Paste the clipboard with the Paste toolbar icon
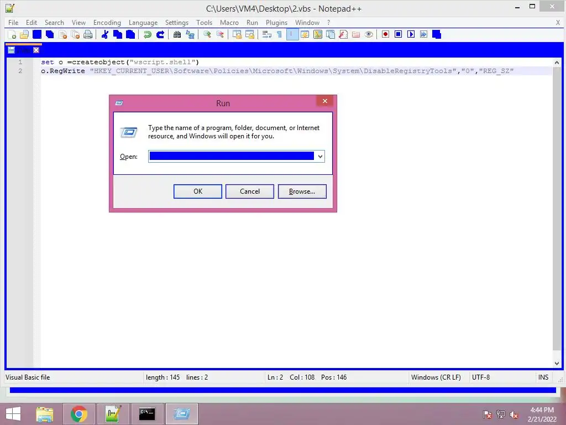The width and height of the screenshot is (566, 425). [130, 34]
